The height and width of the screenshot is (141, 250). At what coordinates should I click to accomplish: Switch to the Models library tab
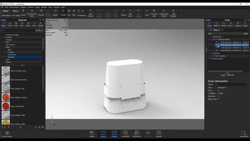coord(41,24)
